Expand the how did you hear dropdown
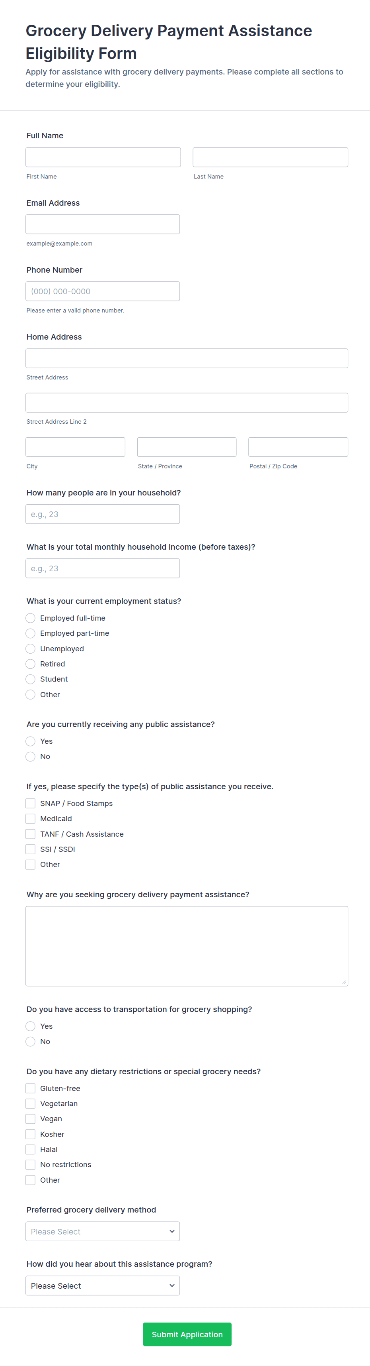The image size is (370, 1366). pos(103,1285)
